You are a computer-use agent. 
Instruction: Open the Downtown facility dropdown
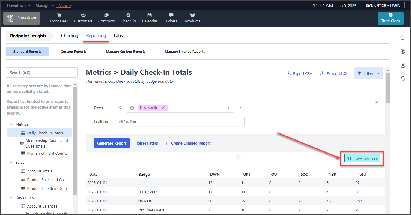tap(19, 5)
